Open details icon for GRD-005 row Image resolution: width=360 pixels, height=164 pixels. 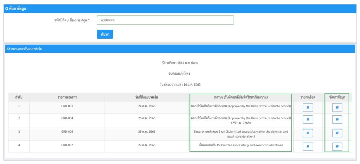(x=308, y=133)
